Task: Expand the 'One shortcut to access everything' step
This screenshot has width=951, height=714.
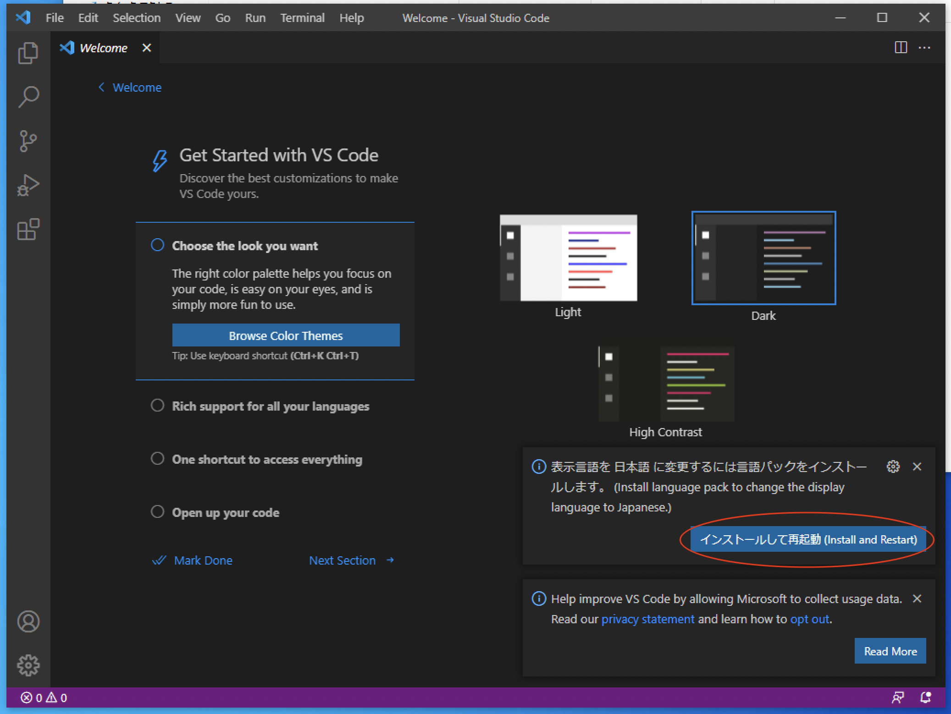Action: click(x=267, y=460)
